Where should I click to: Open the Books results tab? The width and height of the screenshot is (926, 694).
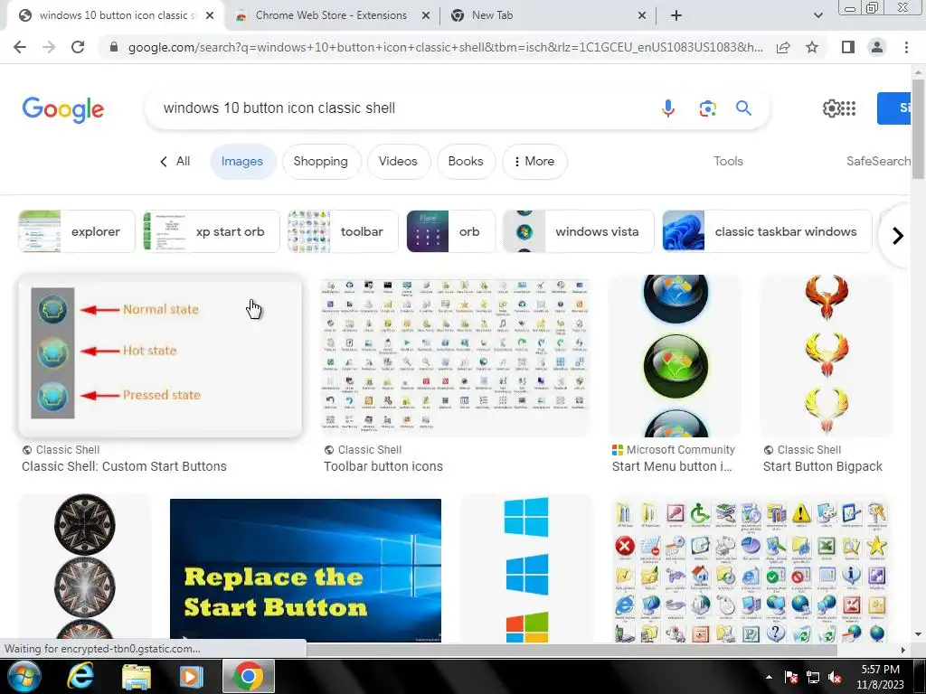466,162
